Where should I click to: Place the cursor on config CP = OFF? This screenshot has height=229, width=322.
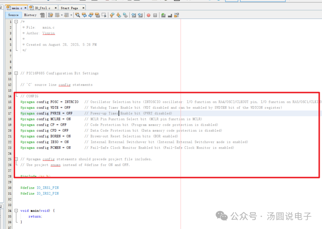click(x=52, y=125)
